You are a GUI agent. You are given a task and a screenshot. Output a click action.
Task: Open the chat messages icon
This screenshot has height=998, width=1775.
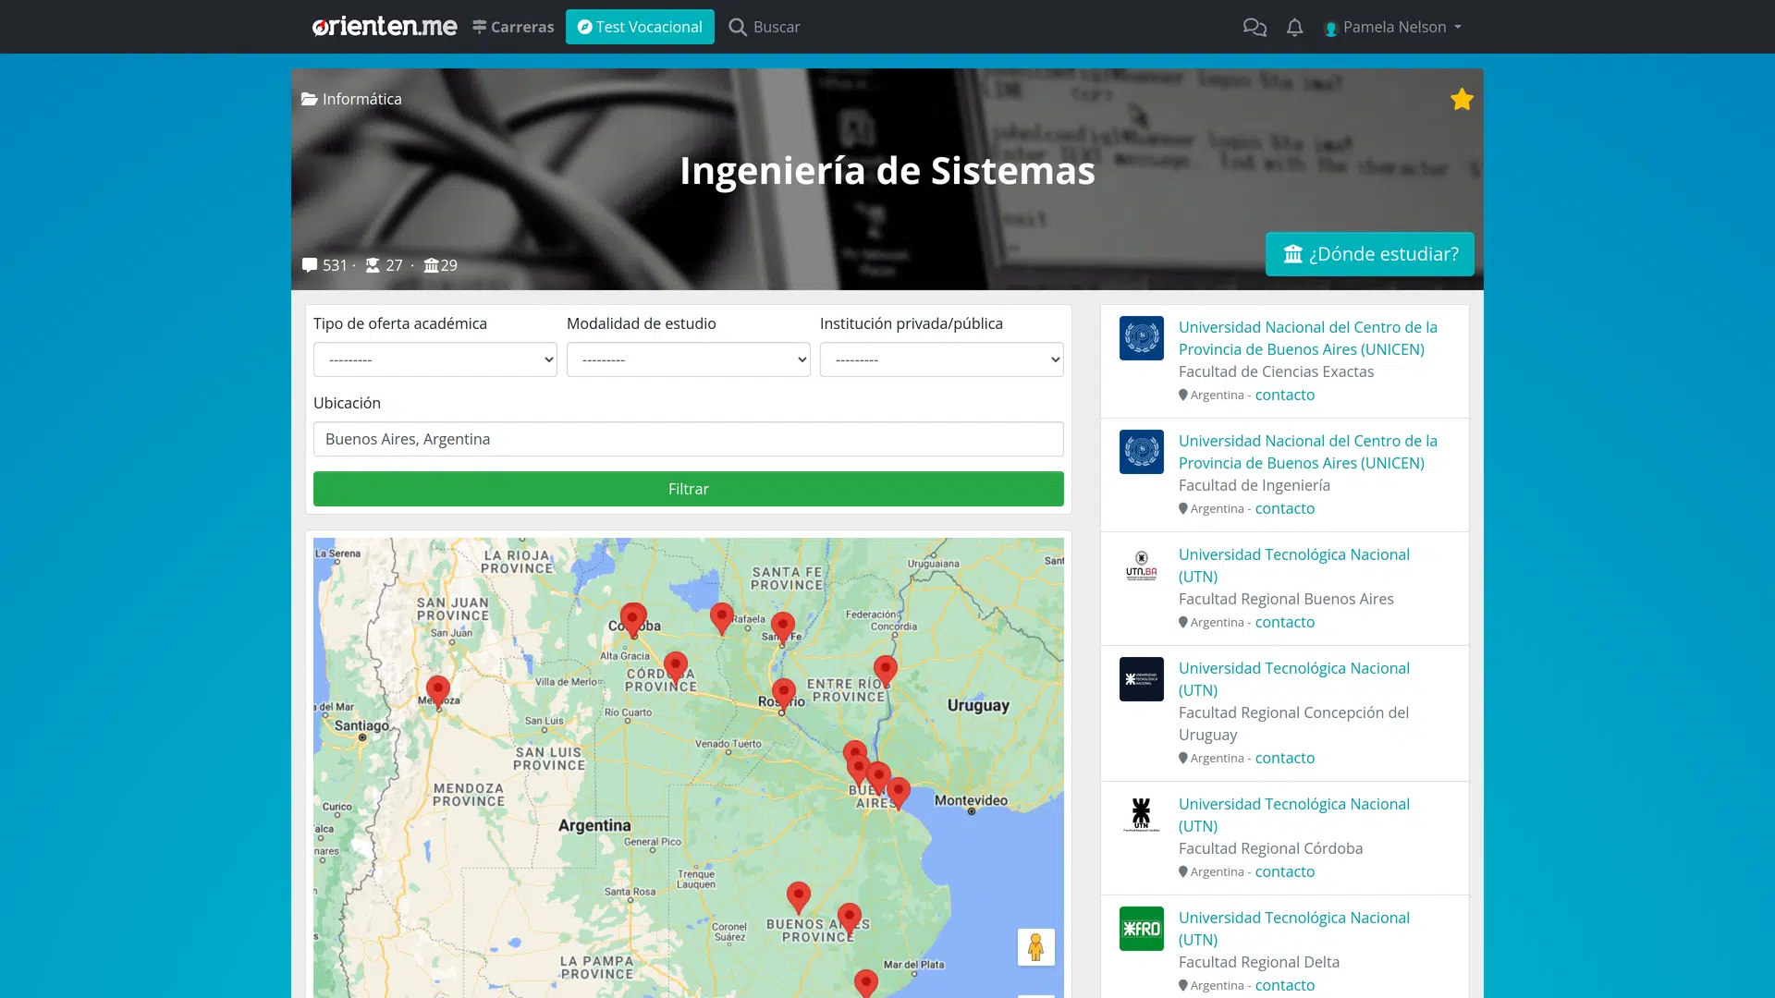point(1255,27)
